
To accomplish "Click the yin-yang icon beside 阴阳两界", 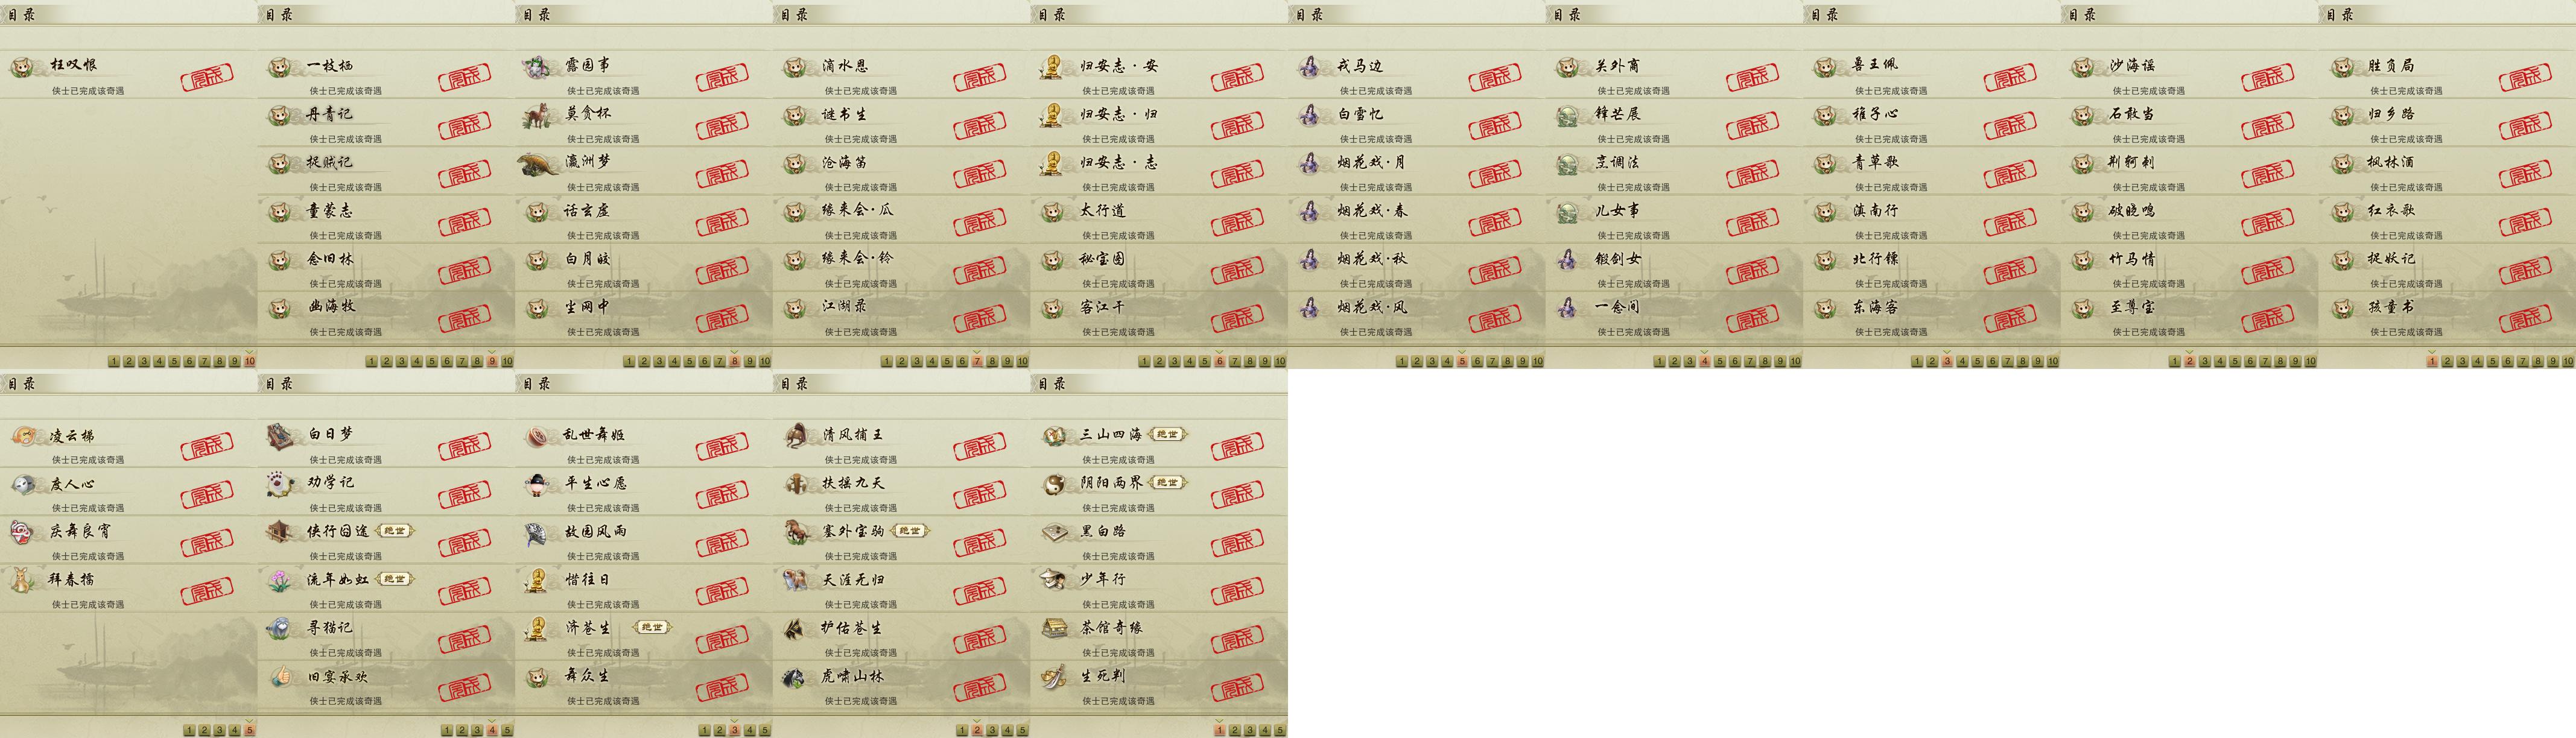I will (x=1053, y=484).
